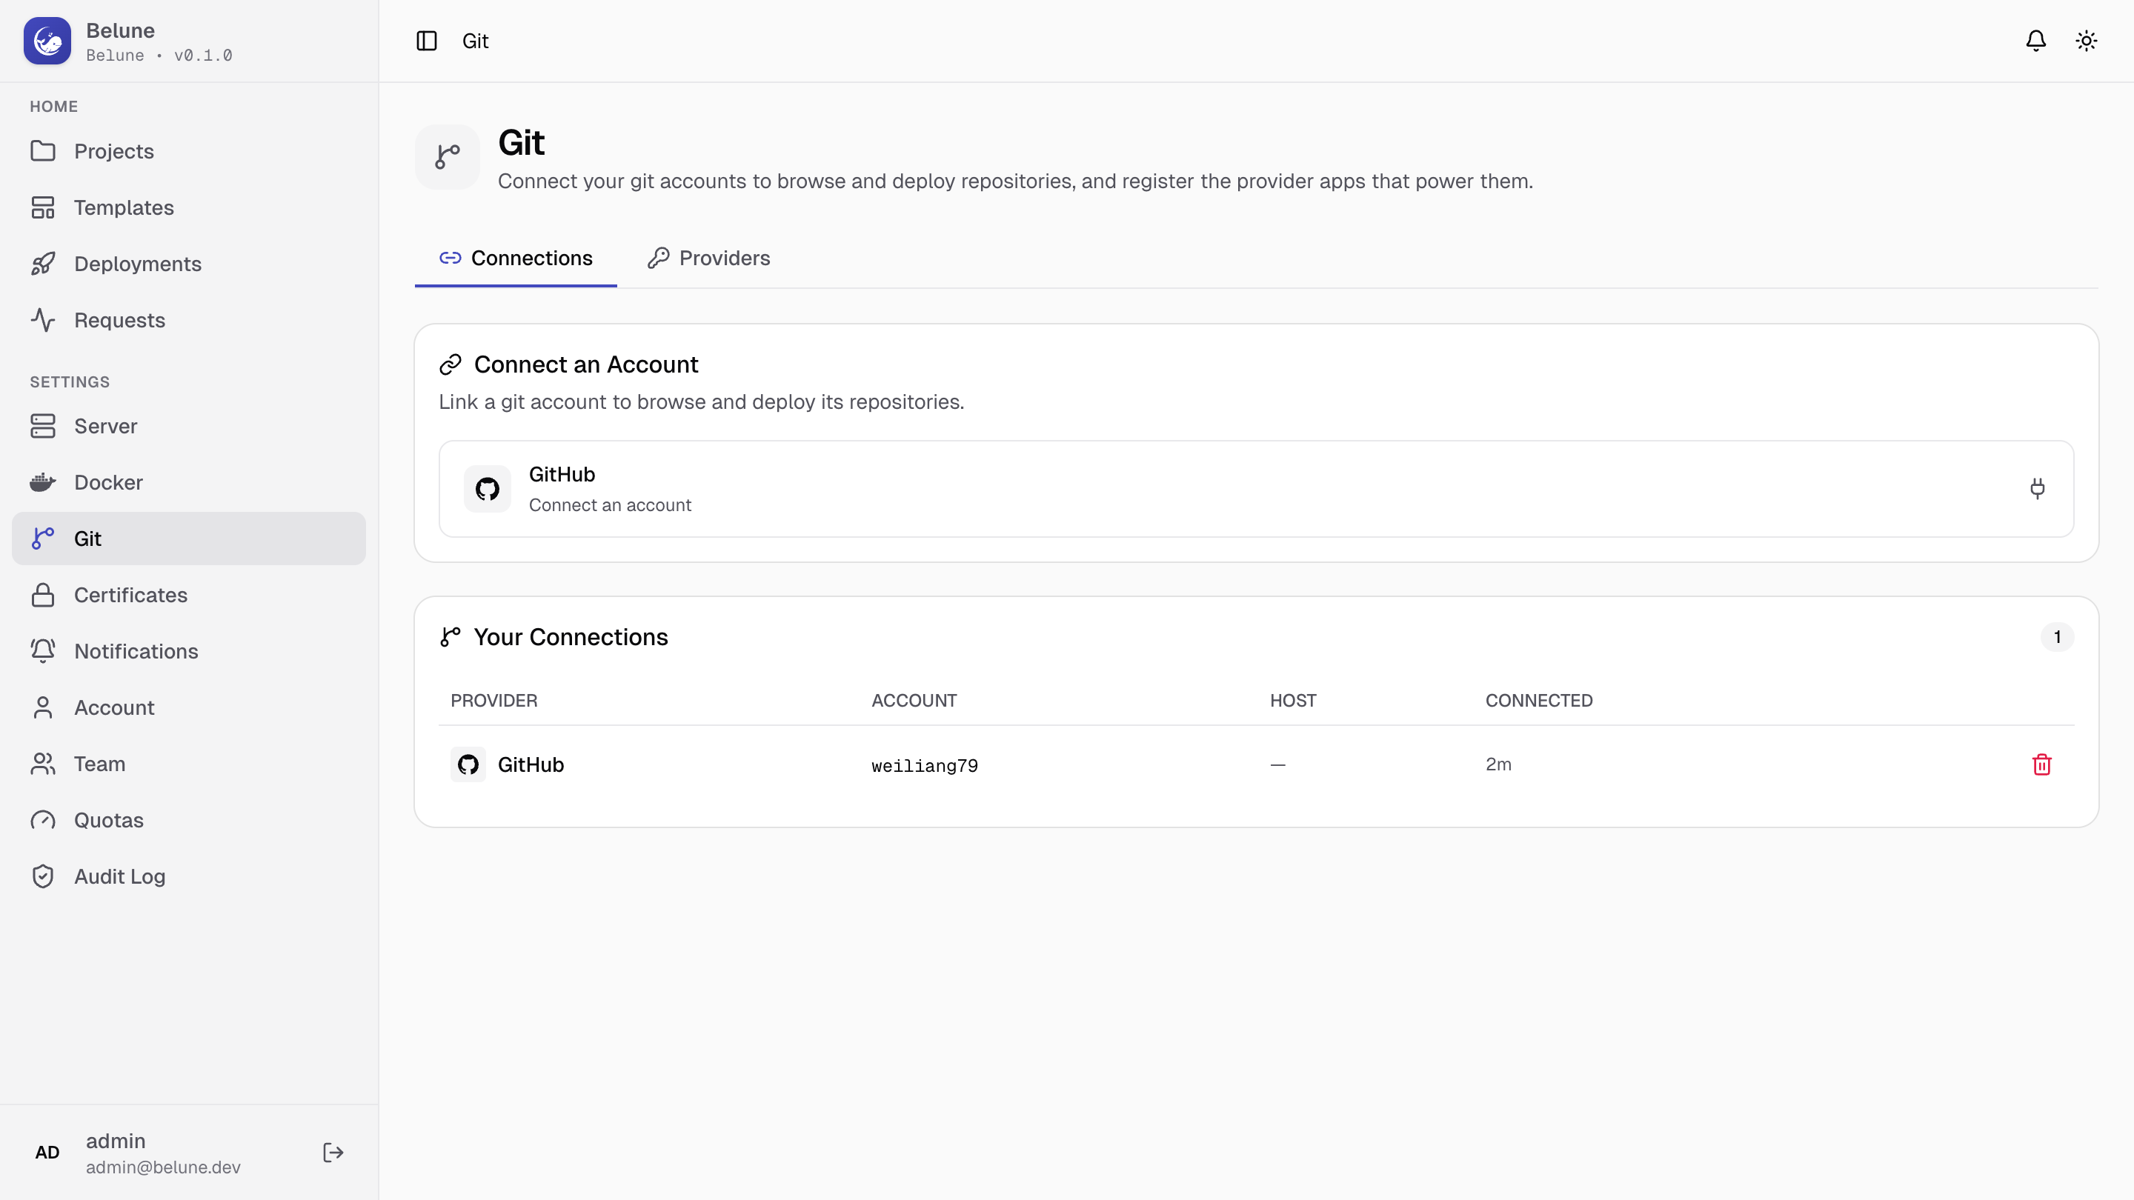Click the CONNECTED column header
Image resolution: width=2134 pixels, height=1200 pixels.
pos(1538,701)
